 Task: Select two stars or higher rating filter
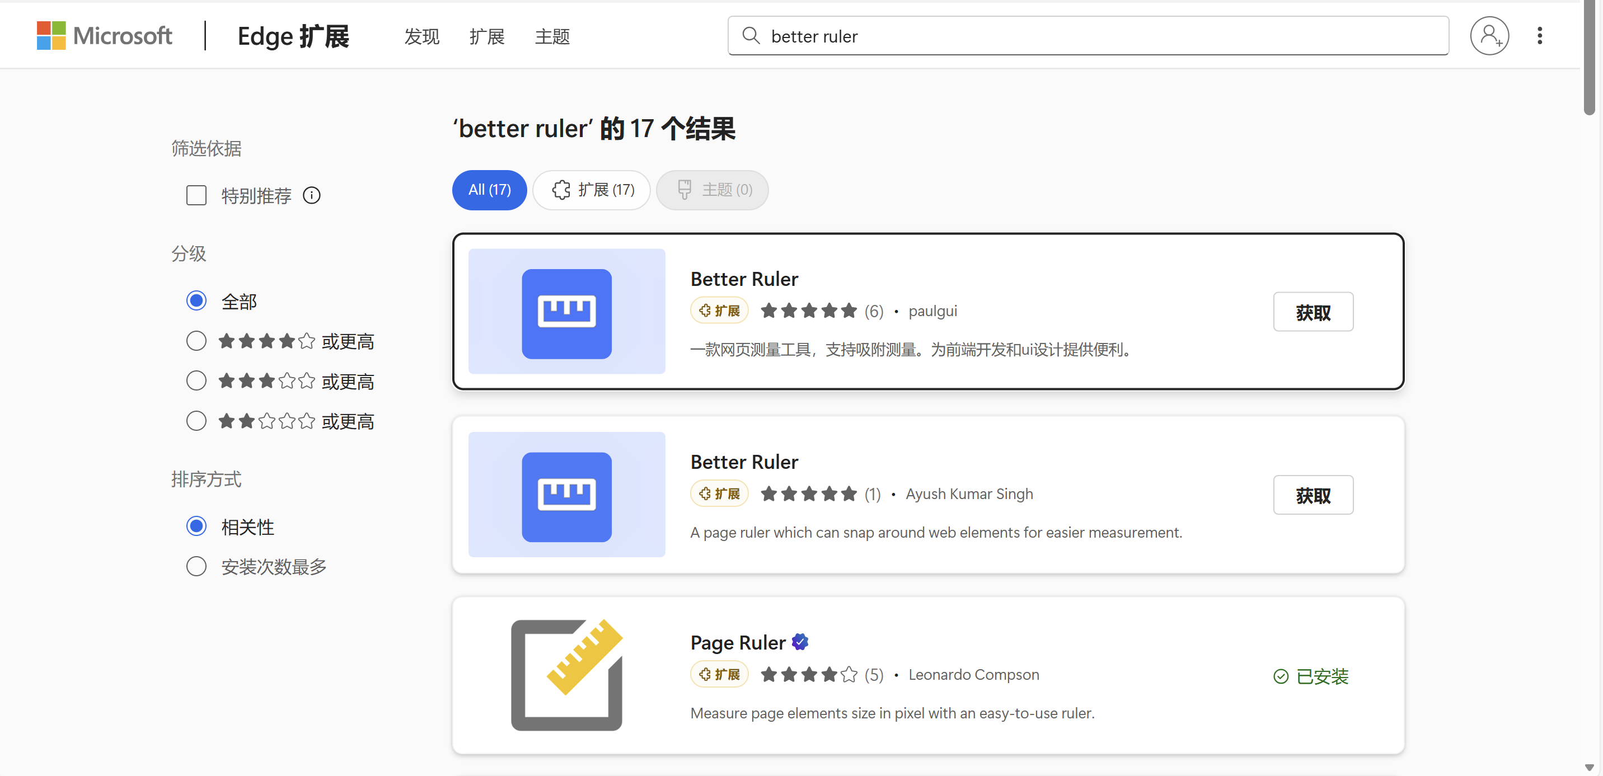(x=196, y=420)
